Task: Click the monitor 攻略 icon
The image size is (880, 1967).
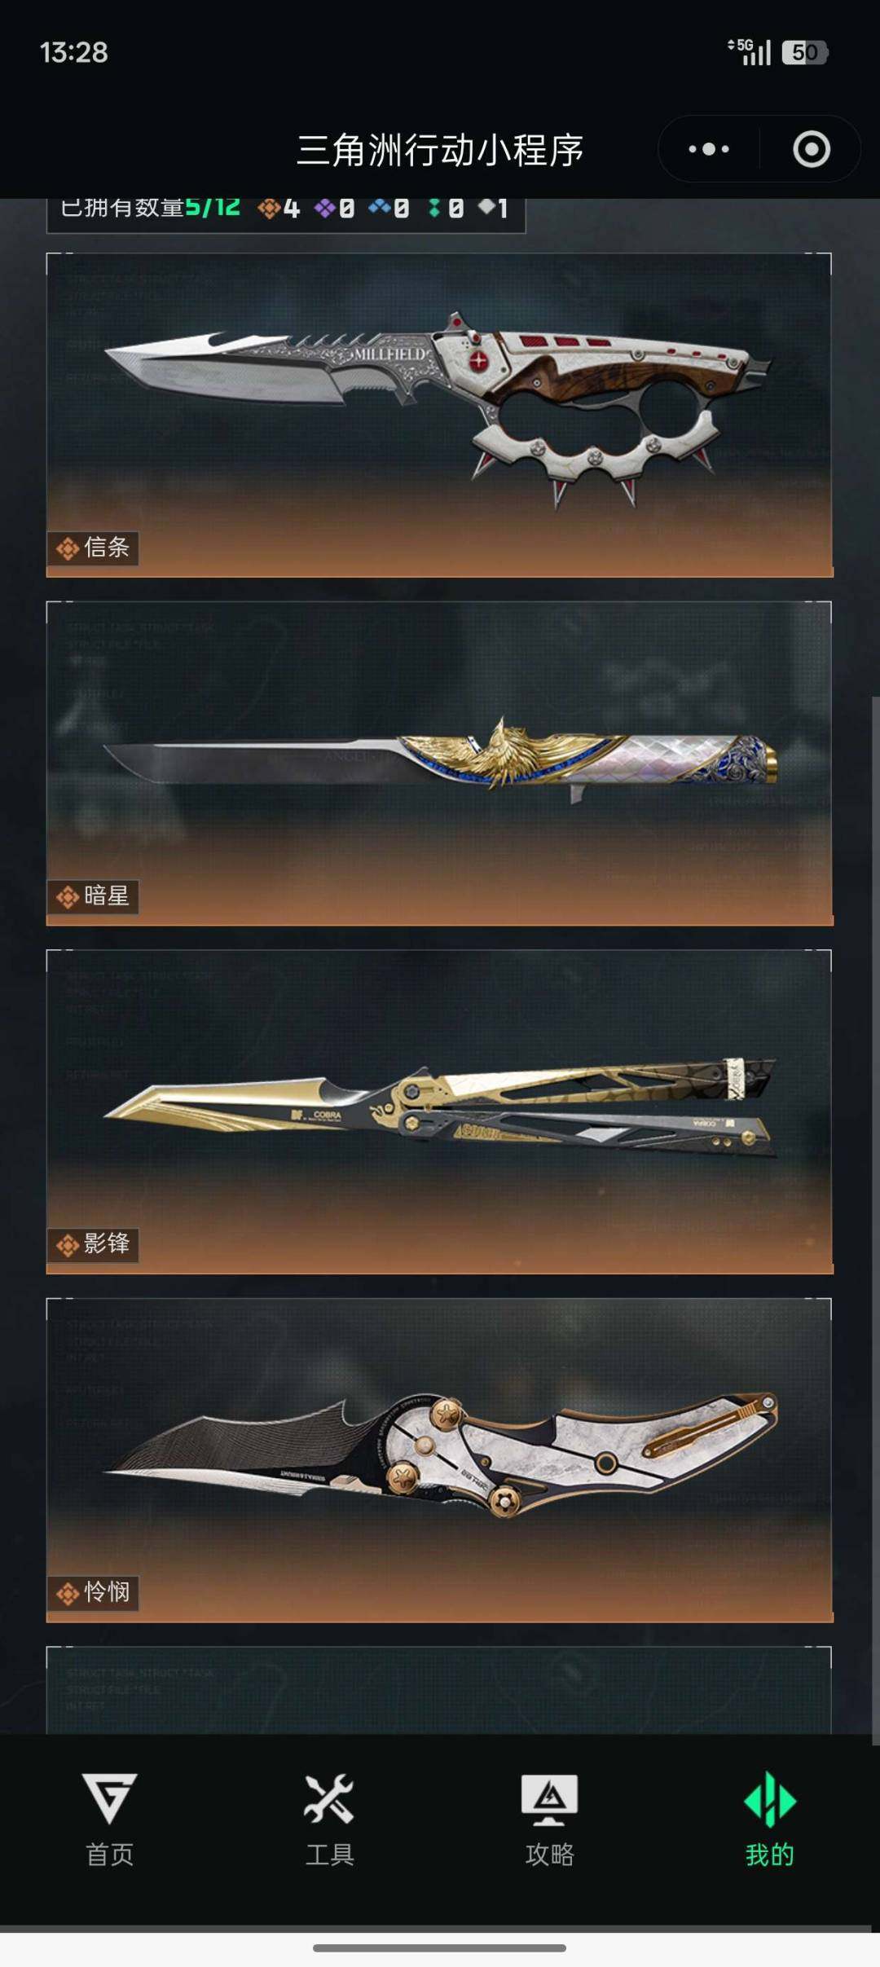Action: click(549, 1799)
